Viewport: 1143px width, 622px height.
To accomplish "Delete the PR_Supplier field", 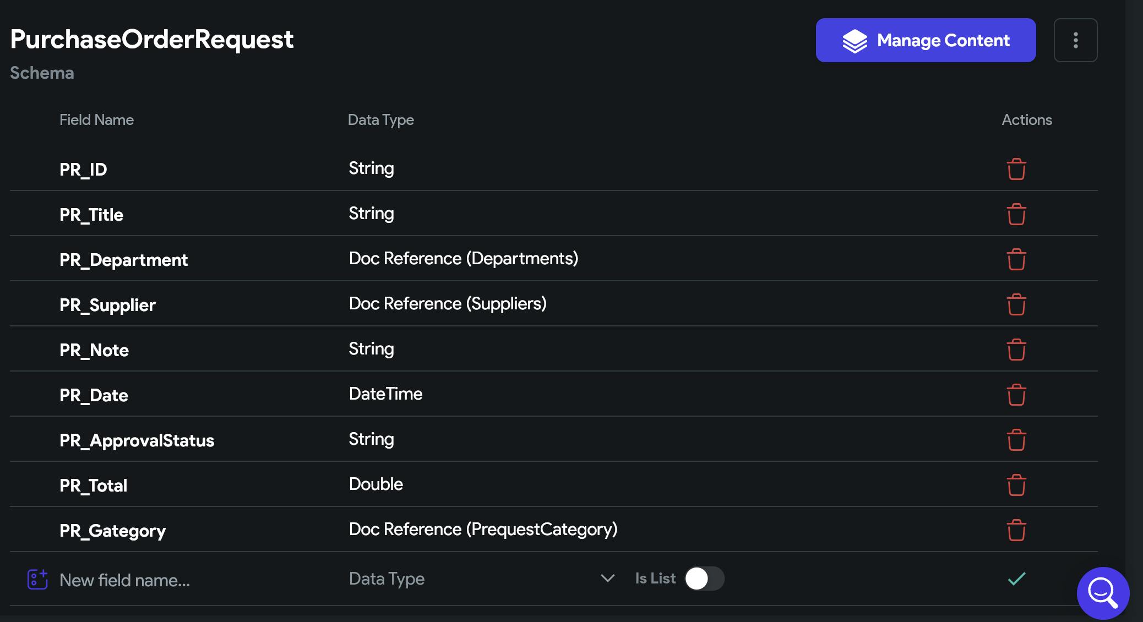I will 1016,305.
